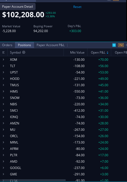The width and height of the screenshot is (127, 182).
Task: Click the XOM open P&L +70.00
Action: pyautogui.click(x=103, y=60)
